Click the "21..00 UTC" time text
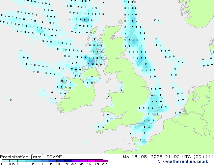Screen dimensions: 214x165 pyautogui.click(x=178, y=157)
